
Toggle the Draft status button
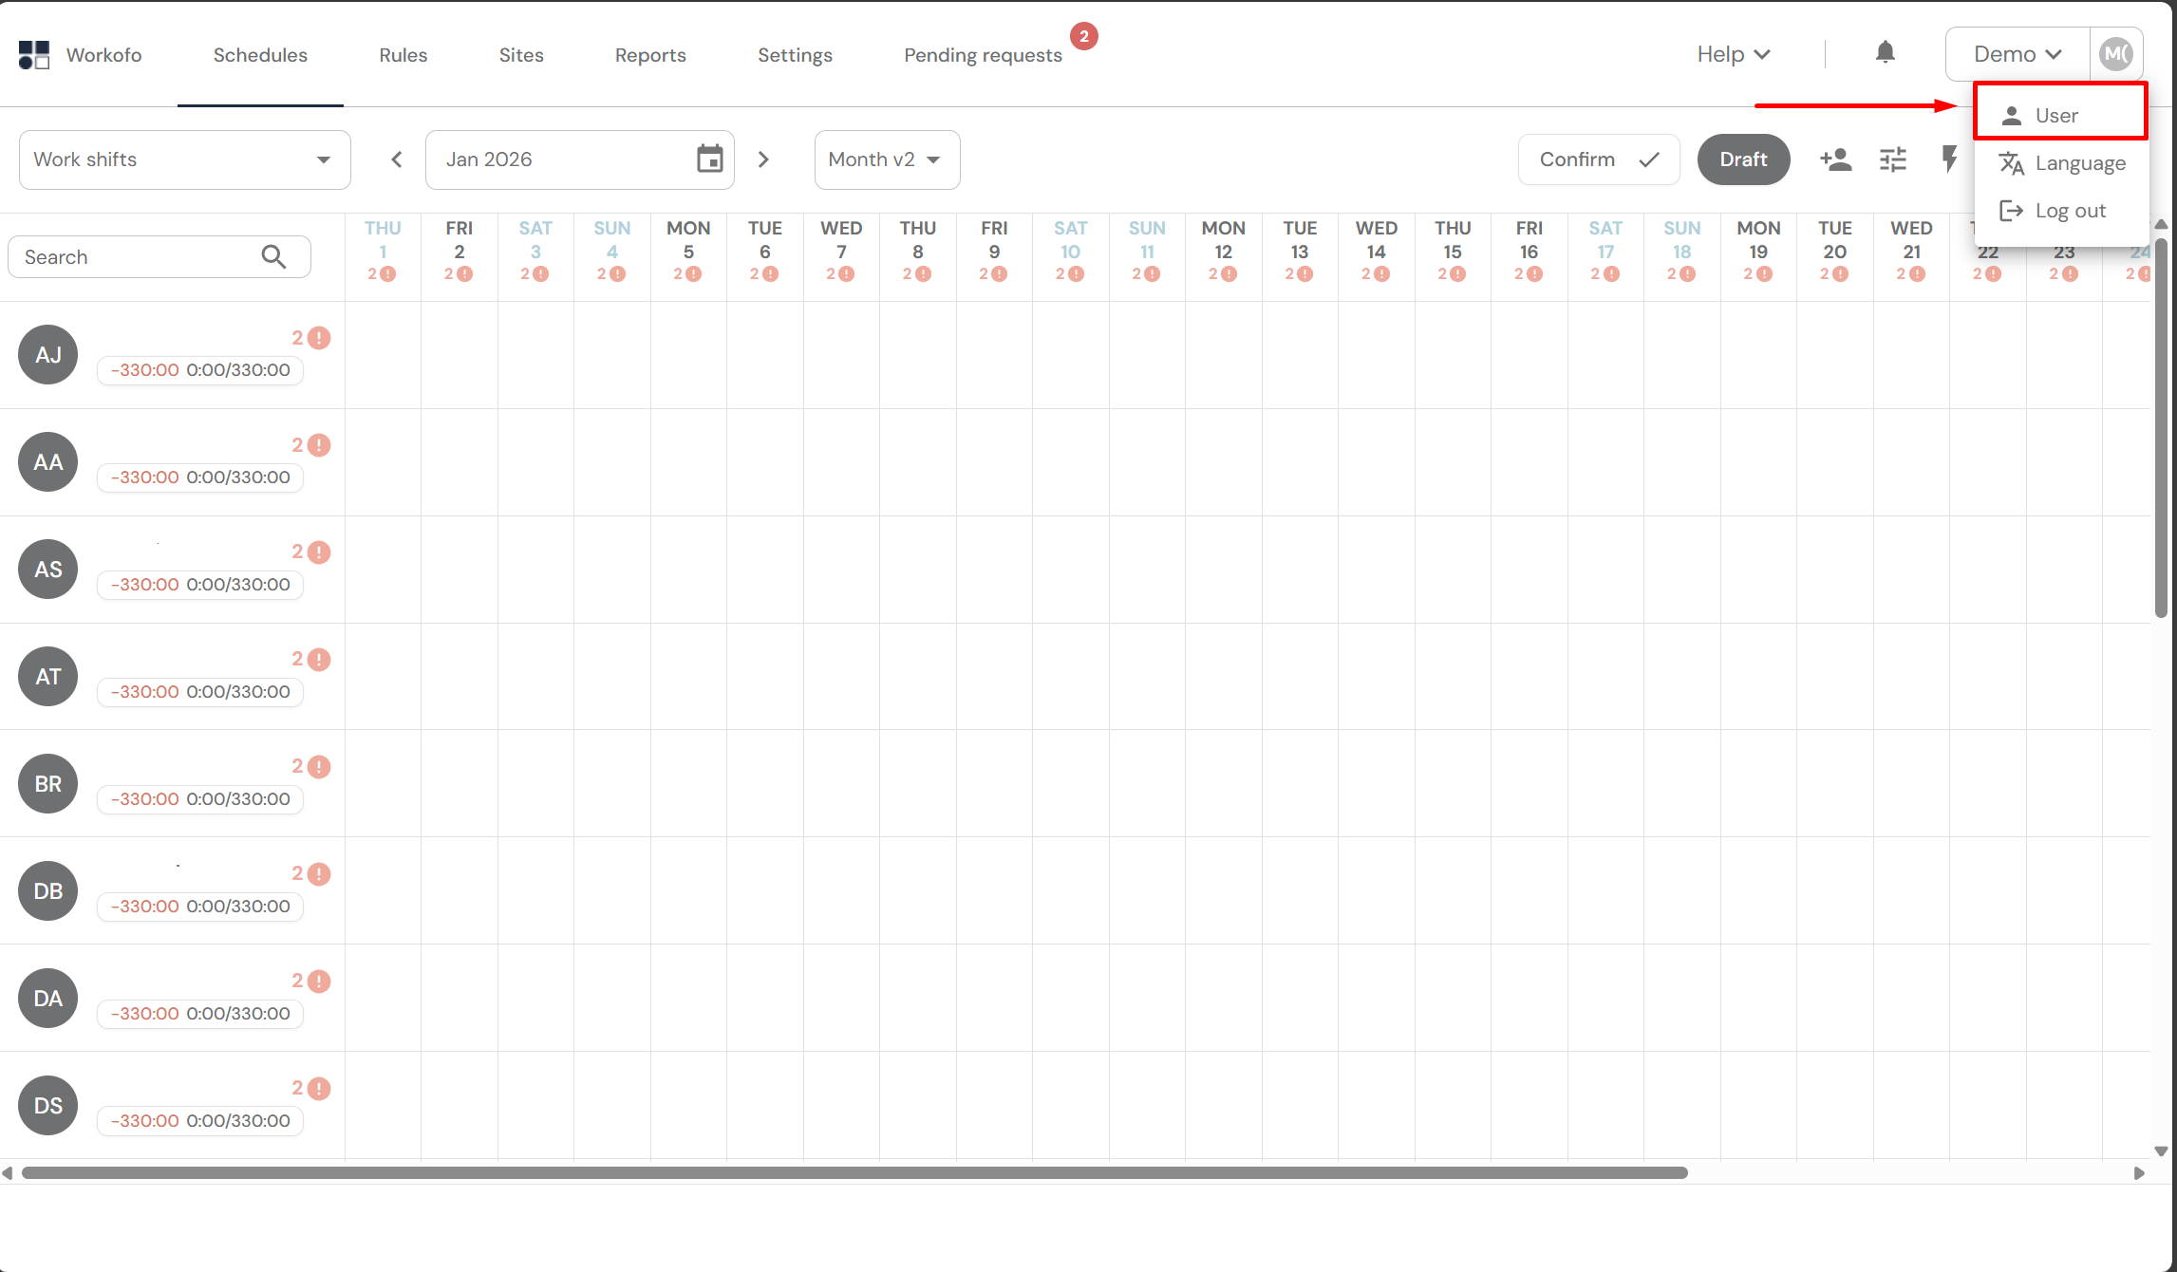1743,159
